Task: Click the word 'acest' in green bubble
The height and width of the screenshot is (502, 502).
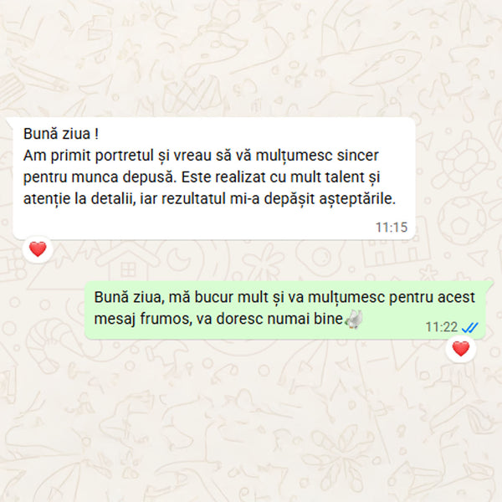Action: click(x=456, y=297)
